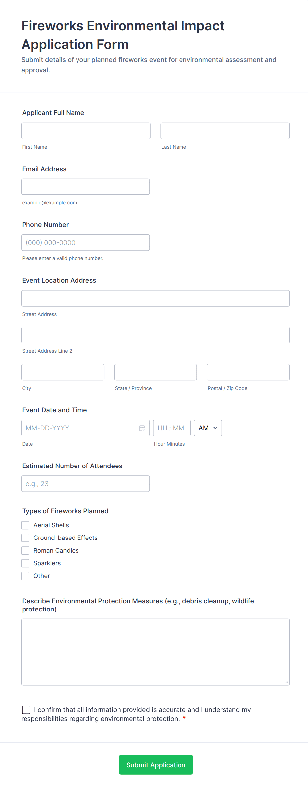This screenshot has width=308, height=791.
Task: Click the Postal / Zip Code field
Action: tap(248, 372)
